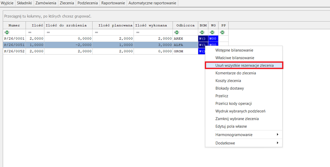
Task: Click the blue WG cell for P/26/0001
Action: [213, 38]
